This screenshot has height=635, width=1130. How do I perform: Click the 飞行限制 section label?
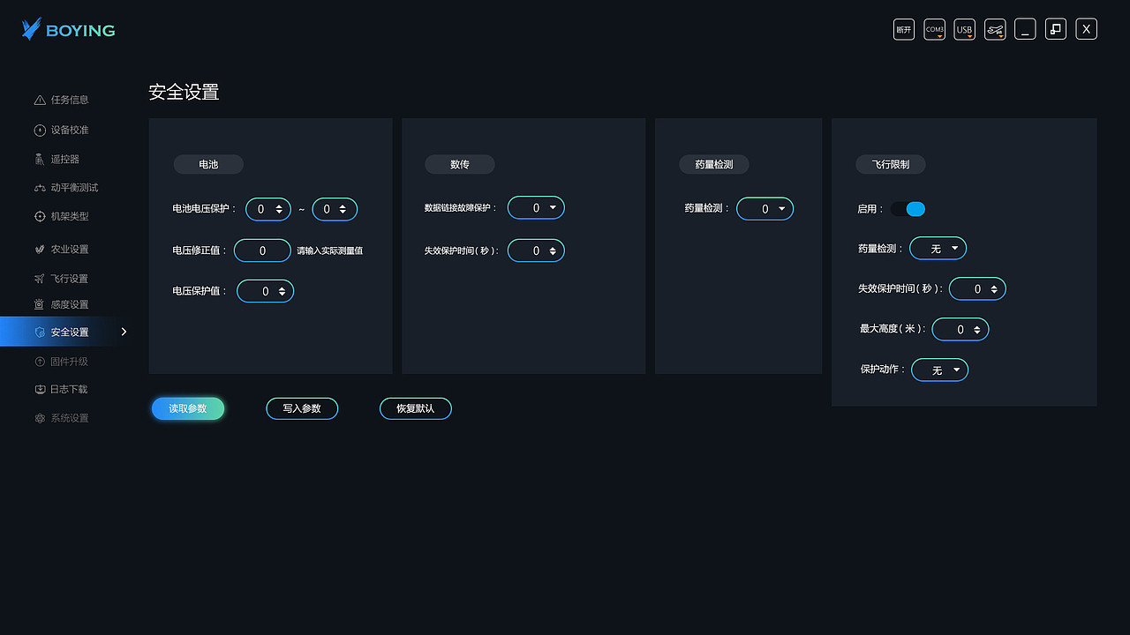pos(891,165)
